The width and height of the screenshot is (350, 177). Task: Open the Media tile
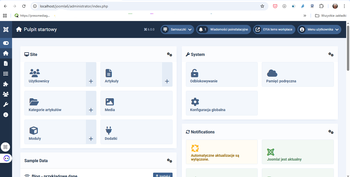click(x=136, y=103)
